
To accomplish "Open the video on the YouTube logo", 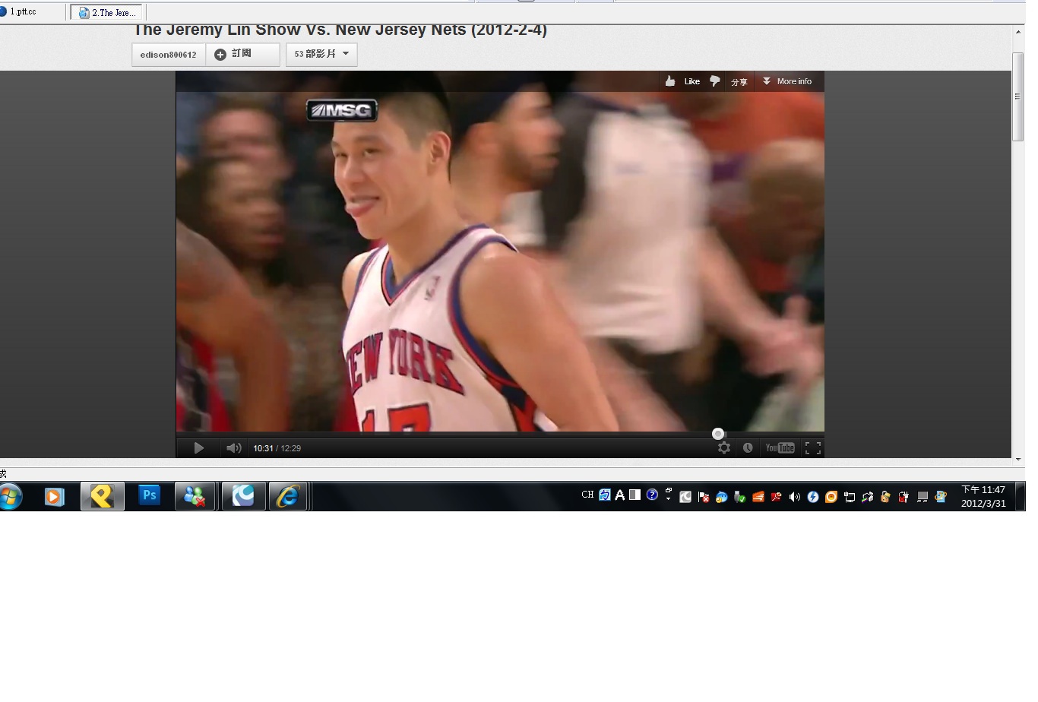I will click(780, 448).
